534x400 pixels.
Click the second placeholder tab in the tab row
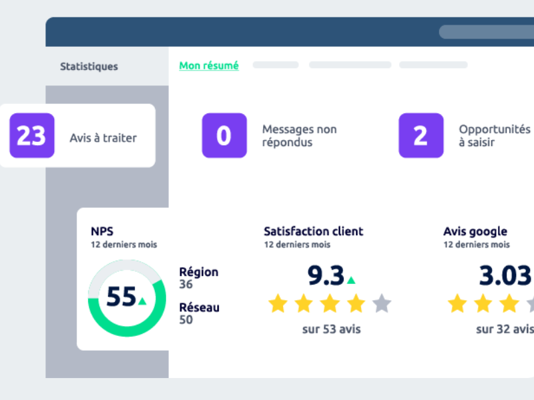click(349, 65)
